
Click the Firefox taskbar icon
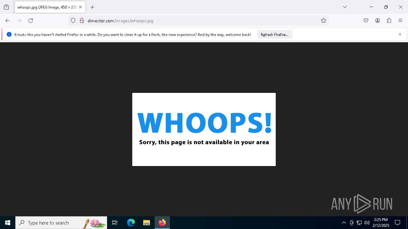click(x=162, y=223)
